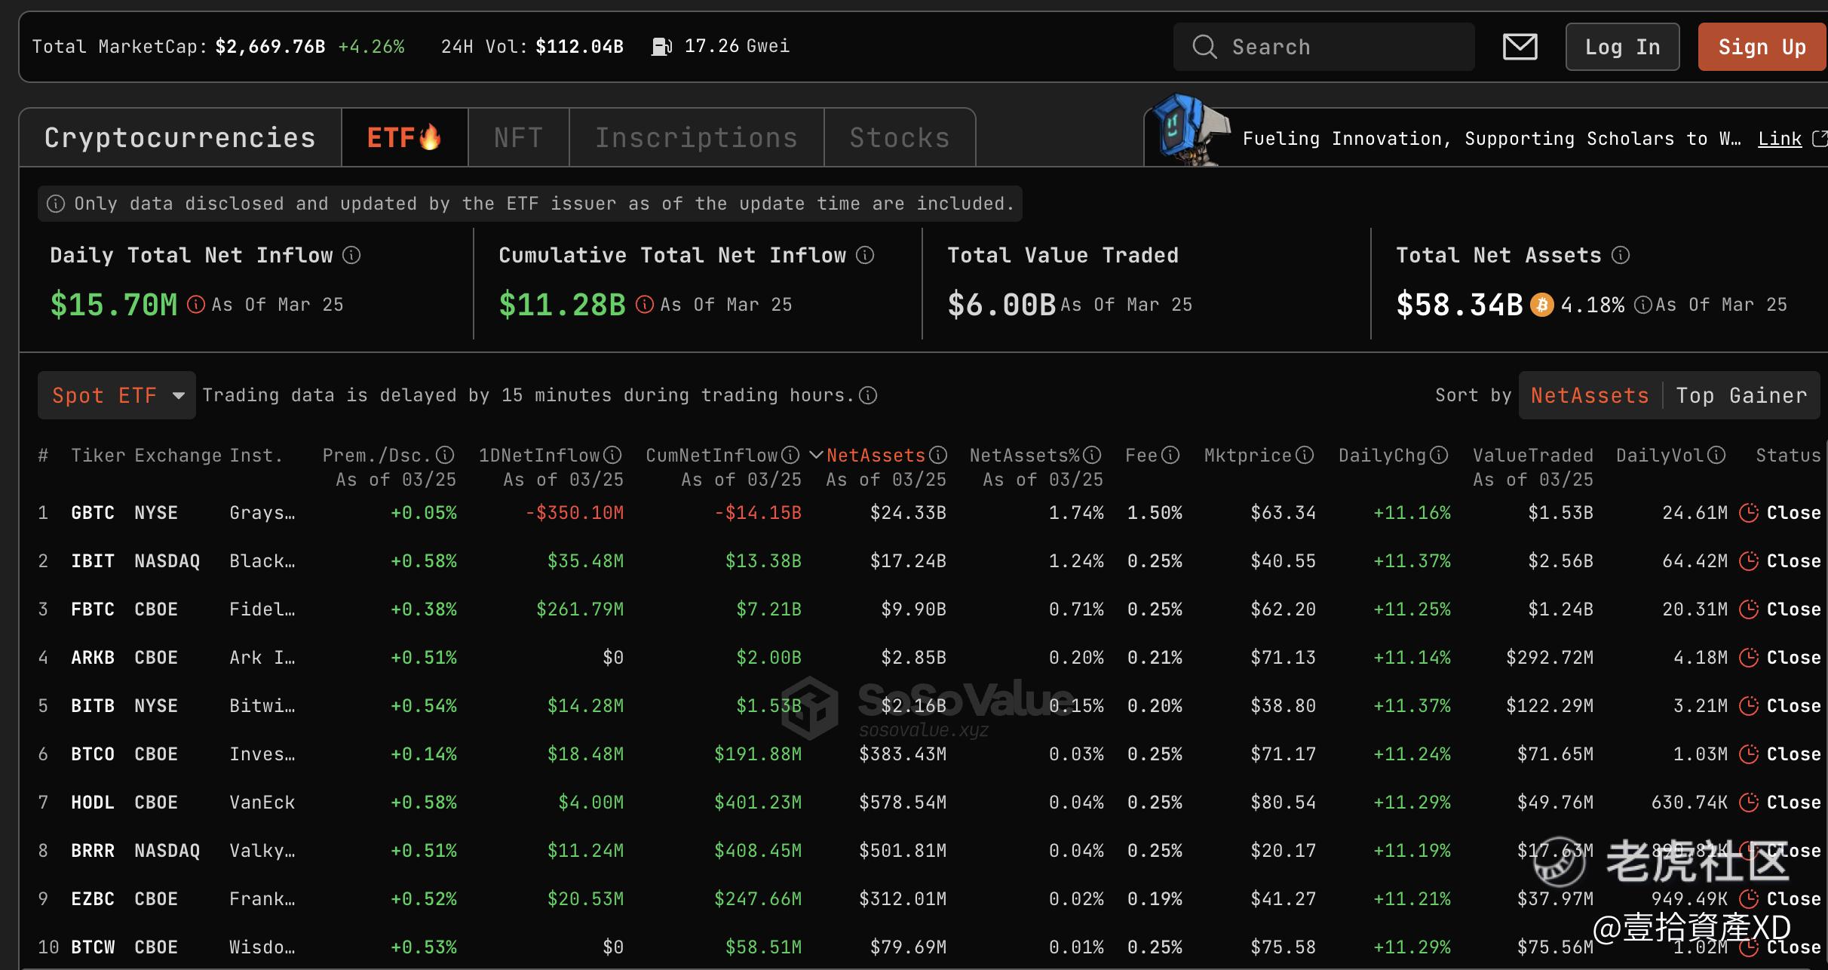Click the clock status icon in IBIT row
This screenshot has width=1828, height=970.
click(1749, 561)
